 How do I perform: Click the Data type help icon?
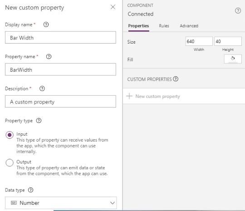(x=31, y=190)
